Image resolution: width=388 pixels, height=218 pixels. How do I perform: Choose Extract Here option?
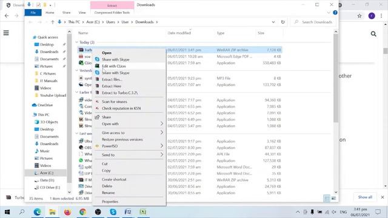[112, 86]
